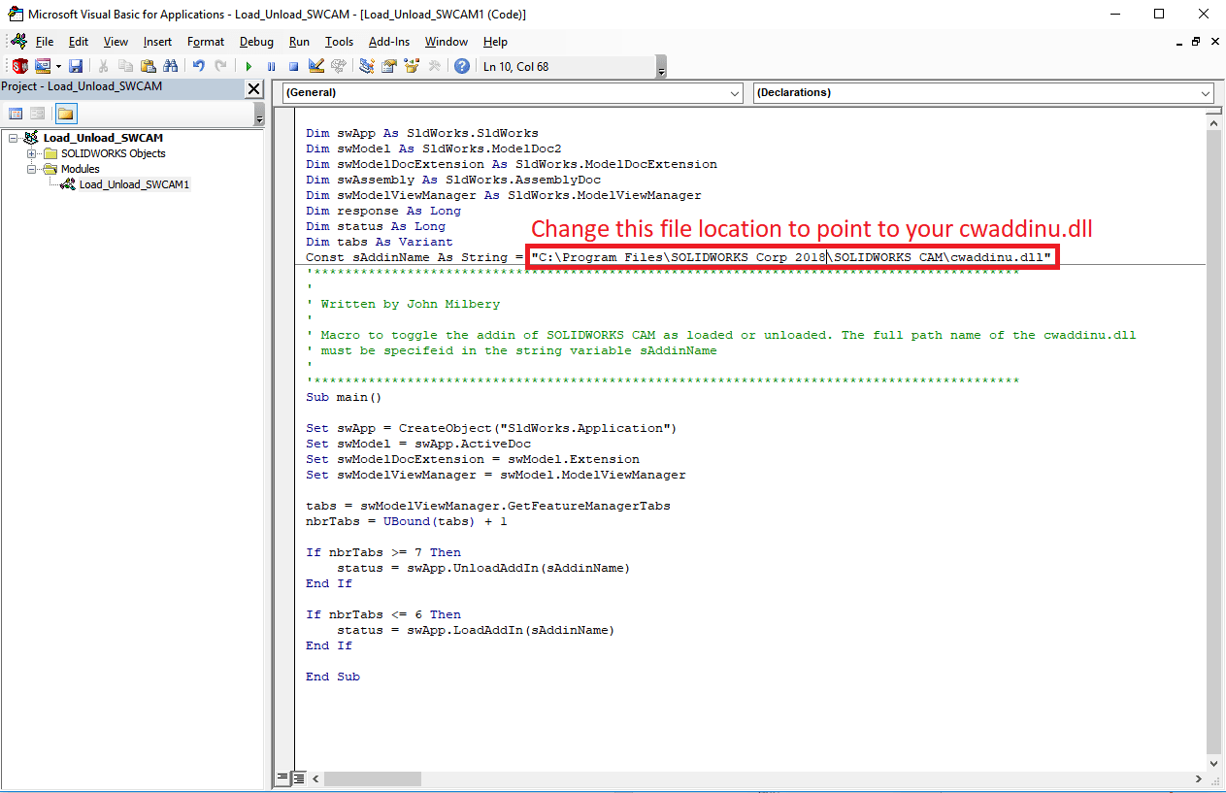This screenshot has width=1226, height=793.
Task: Click the Toolbox hammer-wrench icon
Action: (x=434, y=66)
